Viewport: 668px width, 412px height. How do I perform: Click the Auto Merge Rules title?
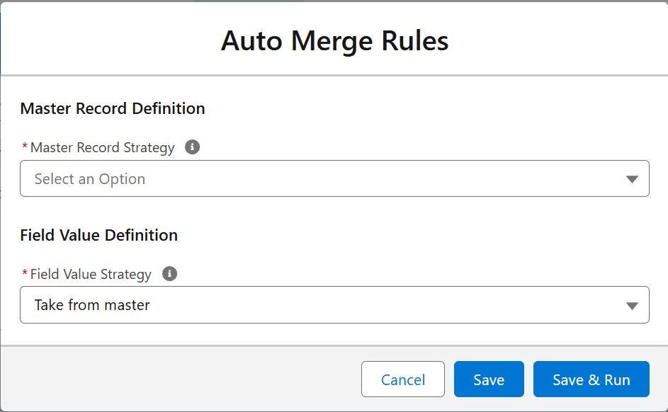pos(334,41)
